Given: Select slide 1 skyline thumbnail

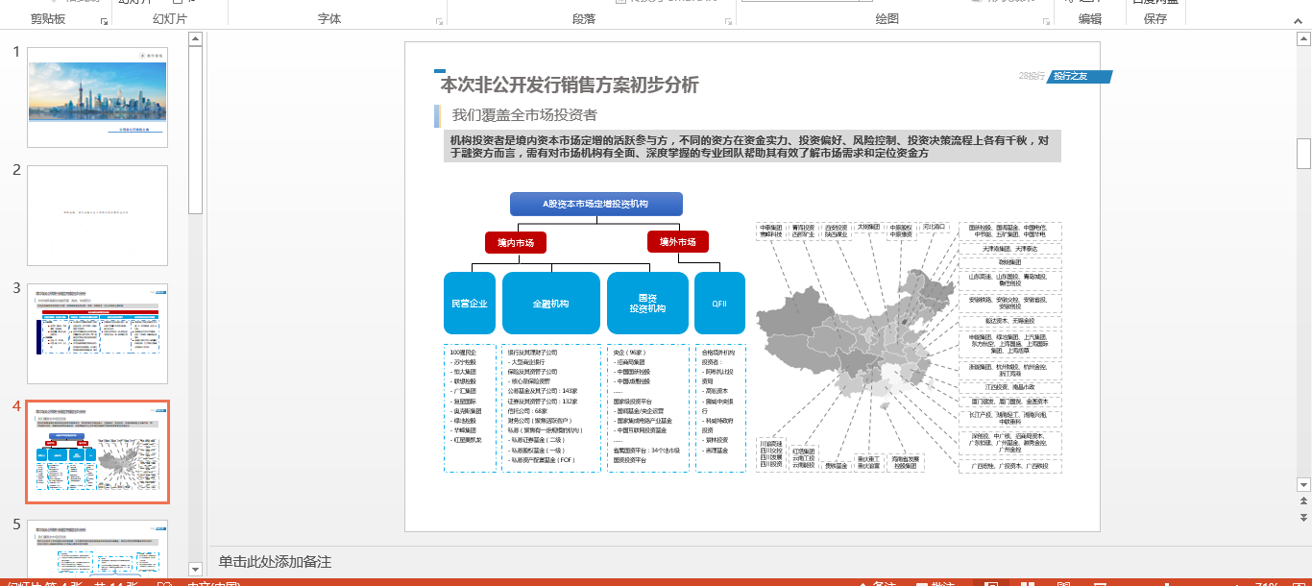Looking at the screenshot, I should pyautogui.click(x=98, y=97).
